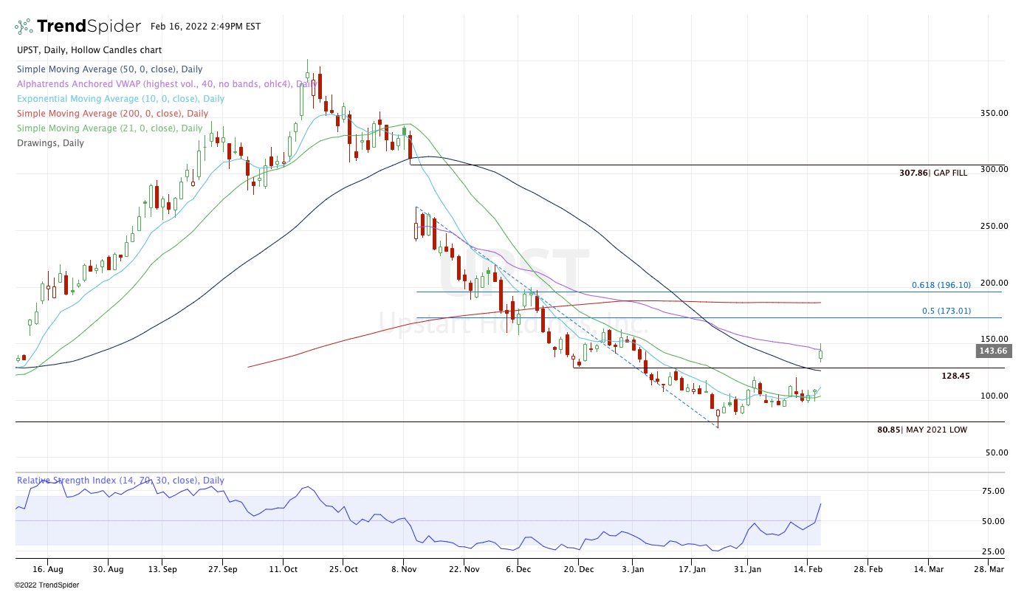Click the 143.66 current price tag
The width and height of the screenshot is (1027, 592).
click(x=991, y=351)
